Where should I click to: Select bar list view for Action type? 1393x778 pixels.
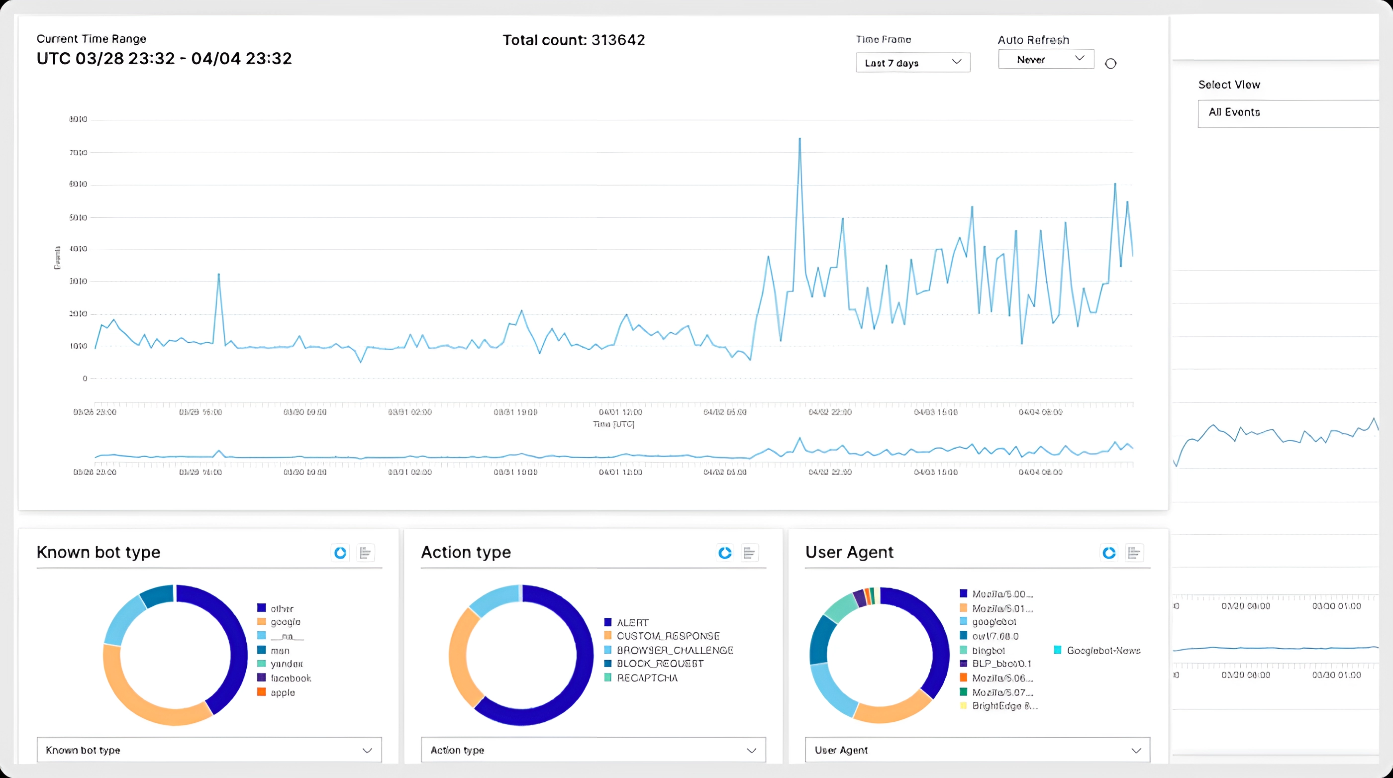click(750, 553)
